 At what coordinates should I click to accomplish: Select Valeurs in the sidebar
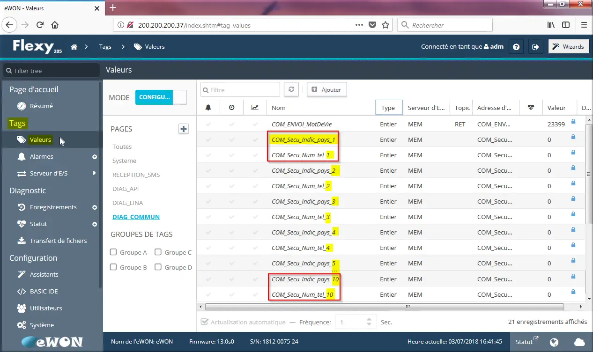[40, 139]
